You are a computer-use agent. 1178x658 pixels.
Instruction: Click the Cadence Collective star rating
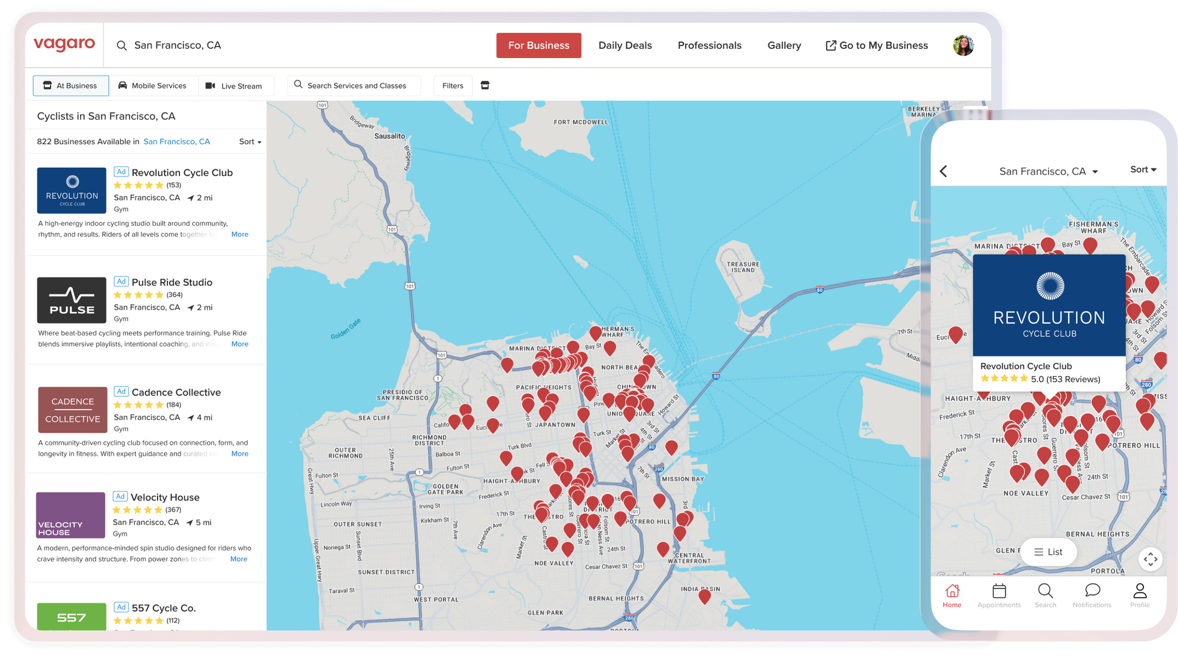(x=139, y=405)
